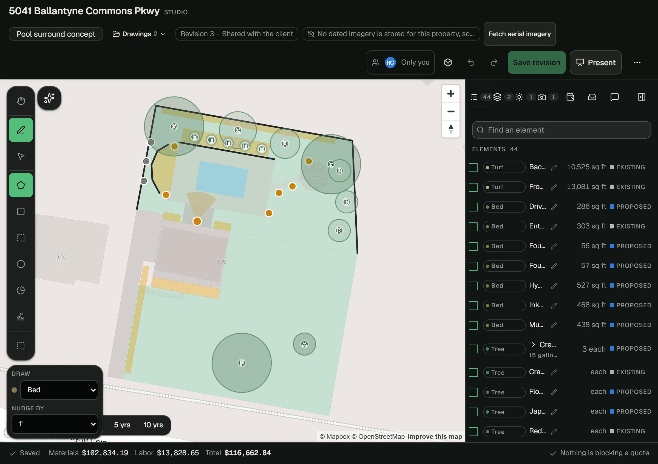
Task: Click the Present button
Action: tap(595, 62)
